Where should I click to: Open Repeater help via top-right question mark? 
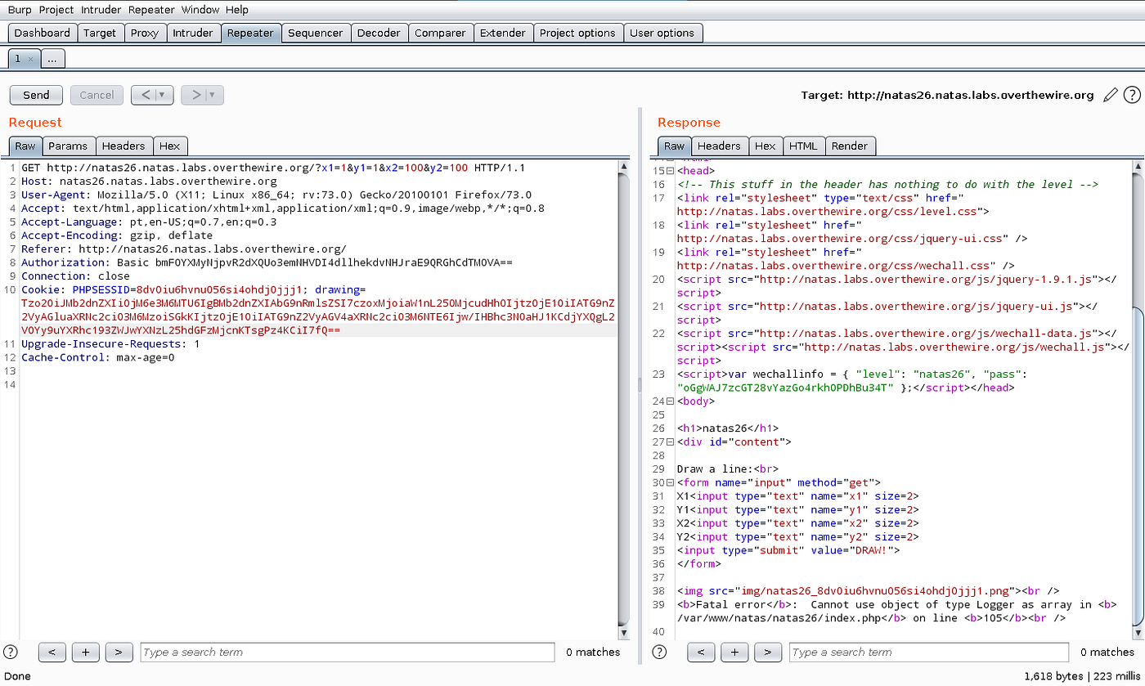[1132, 95]
